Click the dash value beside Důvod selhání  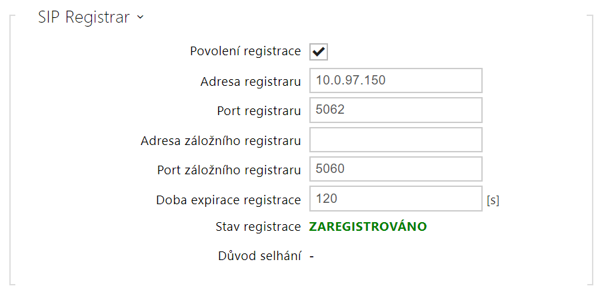click(311, 257)
